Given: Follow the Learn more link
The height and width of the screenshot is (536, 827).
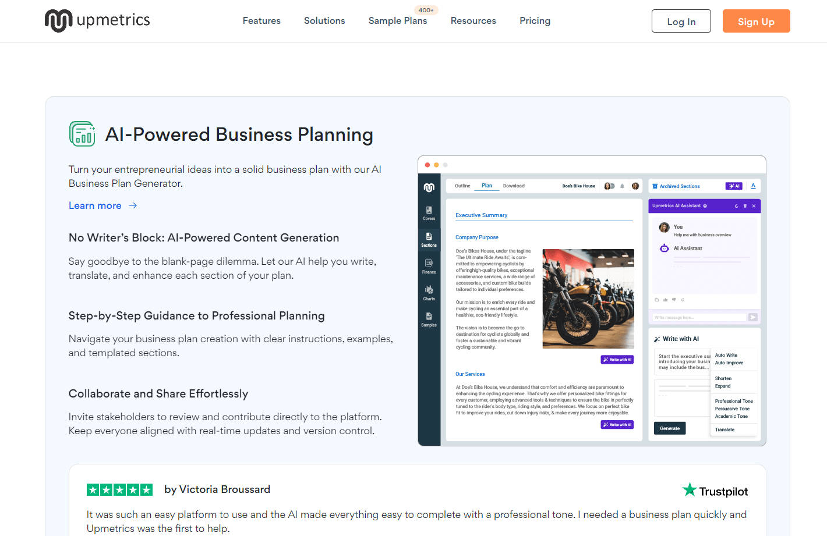Looking at the screenshot, I should 103,205.
